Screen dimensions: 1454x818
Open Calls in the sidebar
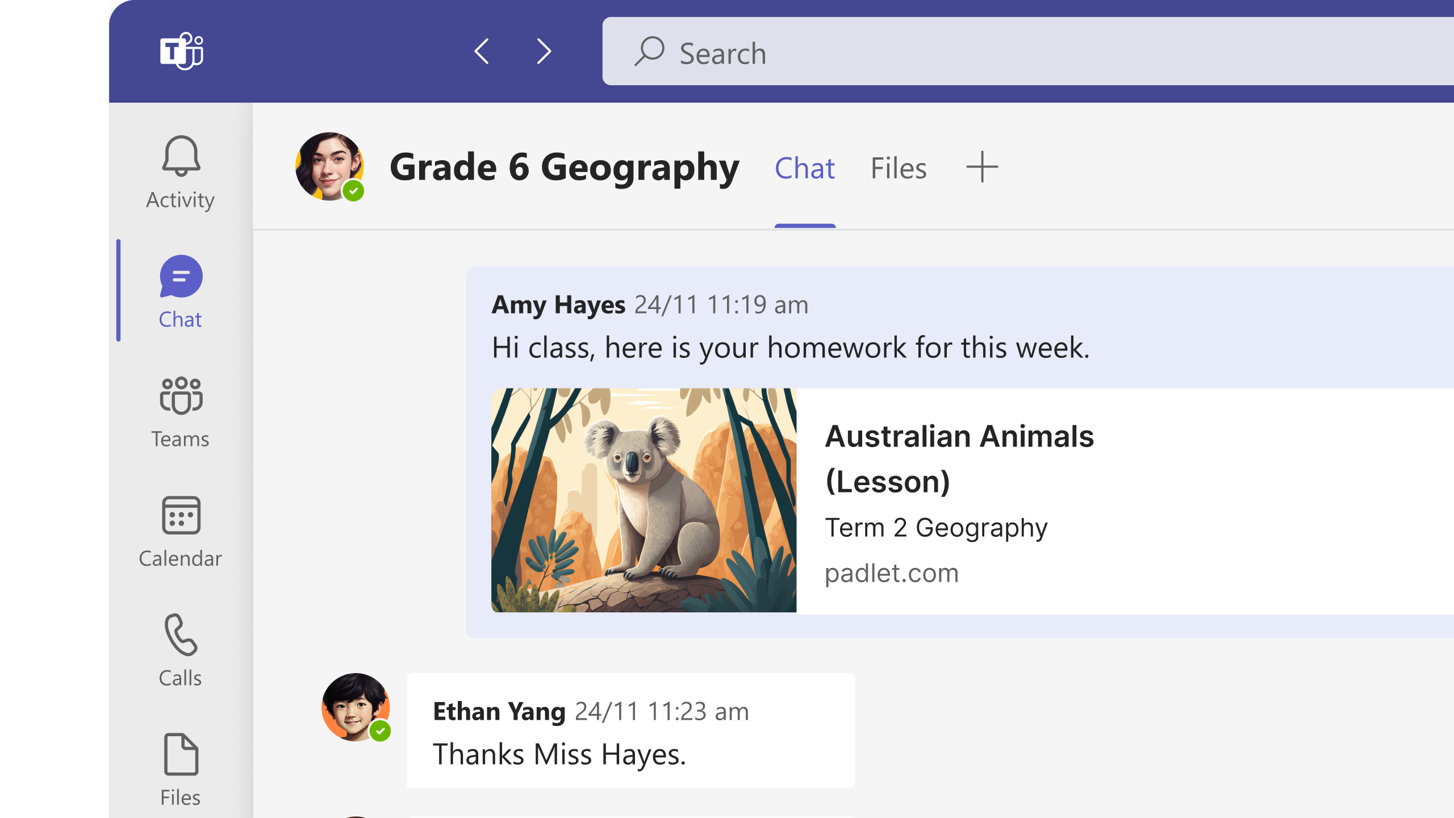pyautogui.click(x=181, y=651)
